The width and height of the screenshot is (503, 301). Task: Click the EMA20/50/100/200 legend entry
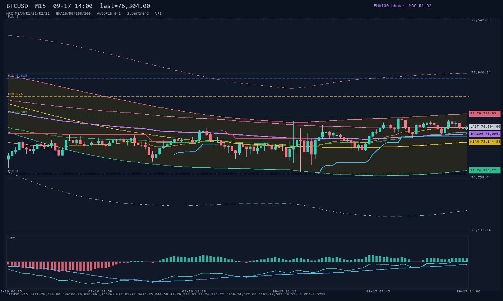[x=73, y=14]
